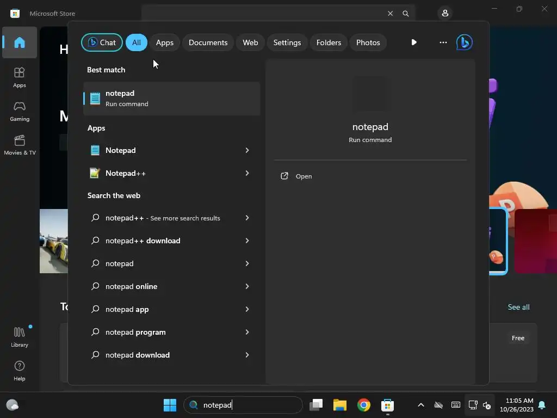Click the more options ellipsis in search panel
557x418 pixels.
(x=443, y=42)
